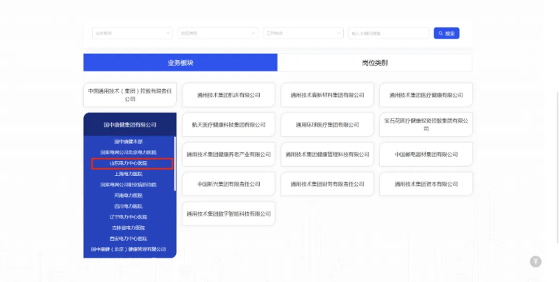This screenshot has height=282, width=559.
Task: Open 中国新兴集团有限责任公司 card
Action: tap(228, 184)
